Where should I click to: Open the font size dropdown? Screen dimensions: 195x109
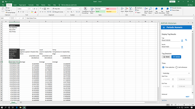[x=33, y=9]
